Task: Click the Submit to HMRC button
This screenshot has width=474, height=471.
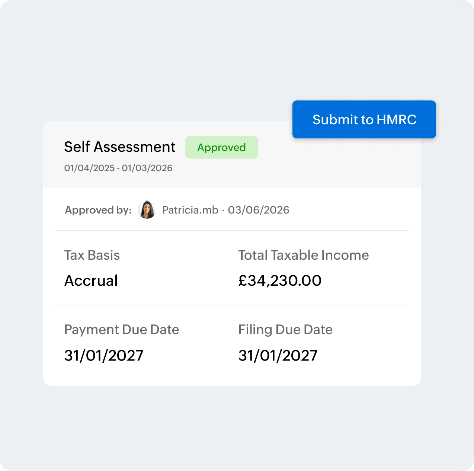Action: click(x=364, y=119)
